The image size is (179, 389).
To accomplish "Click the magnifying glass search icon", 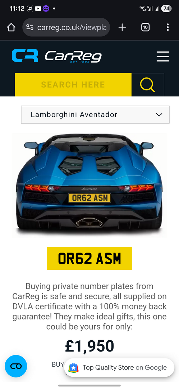I will coord(148,85).
